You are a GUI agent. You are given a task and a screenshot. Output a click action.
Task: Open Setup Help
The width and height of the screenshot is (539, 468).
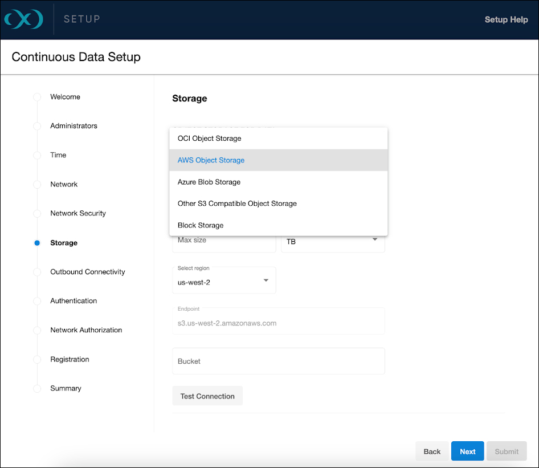pos(506,19)
